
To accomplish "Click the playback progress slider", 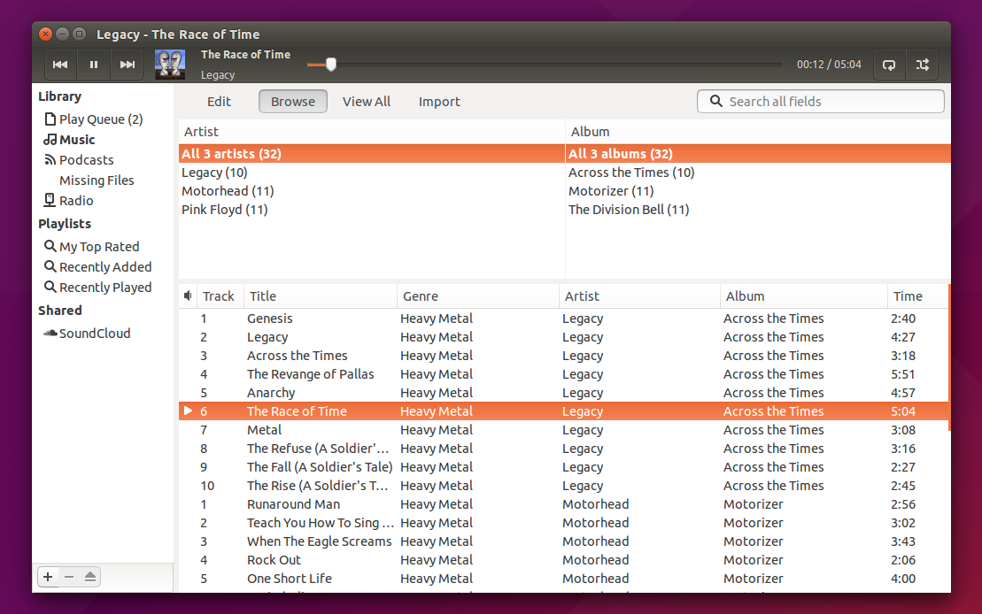I will click(x=332, y=64).
